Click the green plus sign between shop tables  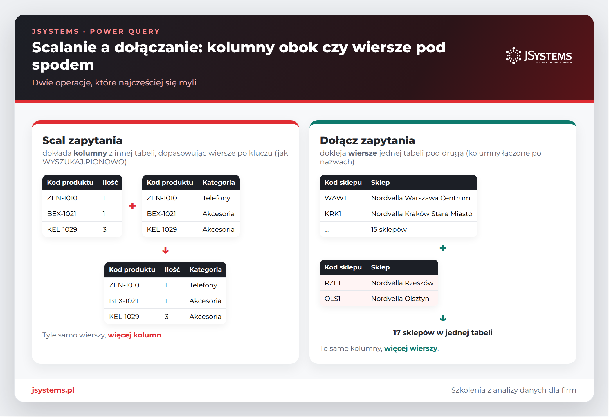(x=443, y=248)
